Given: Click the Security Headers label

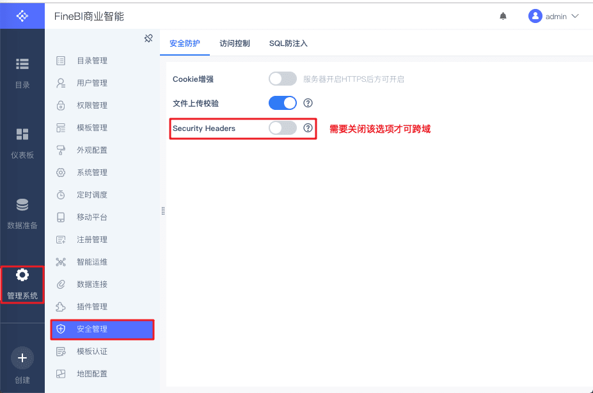Looking at the screenshot, I should (x=204, y=128).
